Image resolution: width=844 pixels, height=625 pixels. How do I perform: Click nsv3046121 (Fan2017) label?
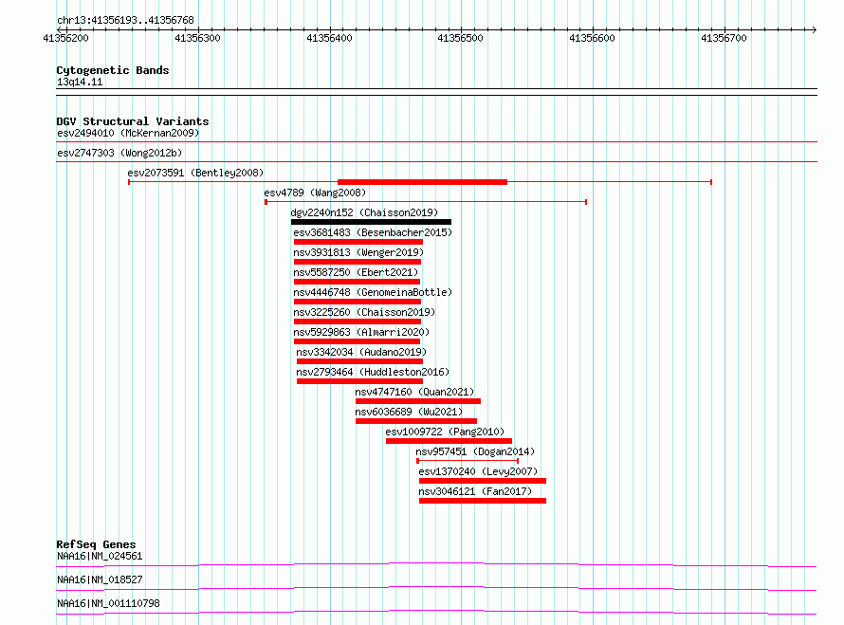tap(475, 491)
